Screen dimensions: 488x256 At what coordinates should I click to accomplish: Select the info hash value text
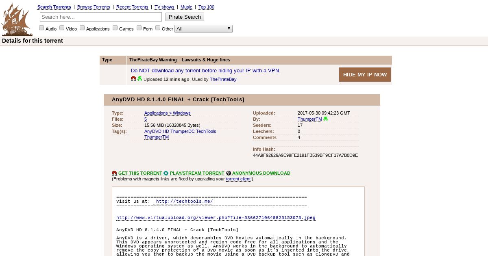305,155
